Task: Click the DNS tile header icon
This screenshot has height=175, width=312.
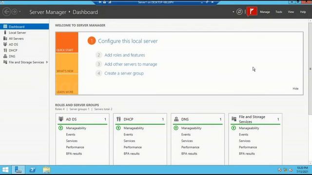Action: (176, 119)
